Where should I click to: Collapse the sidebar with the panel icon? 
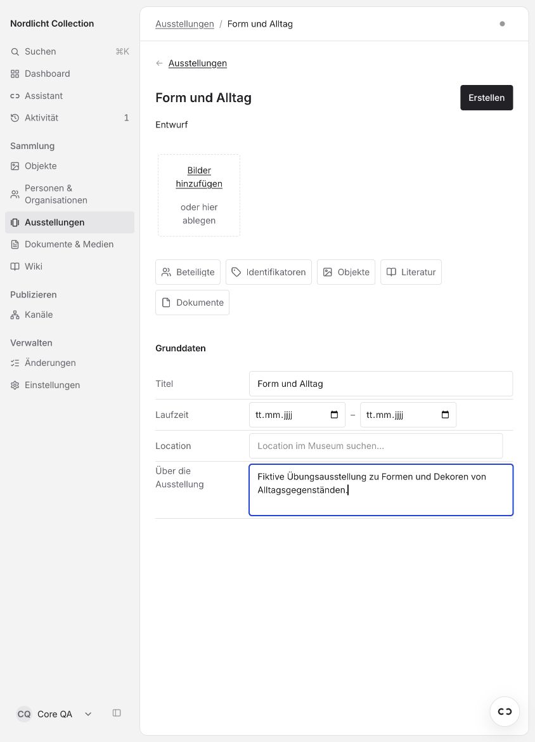pyautogui.click(x=117, y=713)
